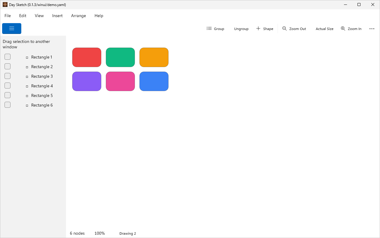The height and width of the screenshot is (238, 380).
Task: Click the Shape text label in the toolbar
Action: pyautogui.click(x=268, y=29)
